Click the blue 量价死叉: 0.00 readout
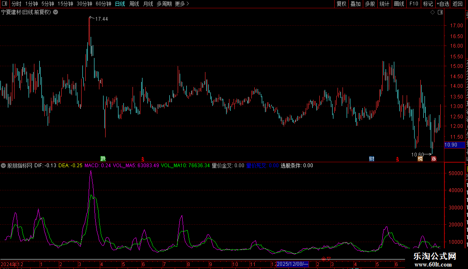 [x=262, y=166]
